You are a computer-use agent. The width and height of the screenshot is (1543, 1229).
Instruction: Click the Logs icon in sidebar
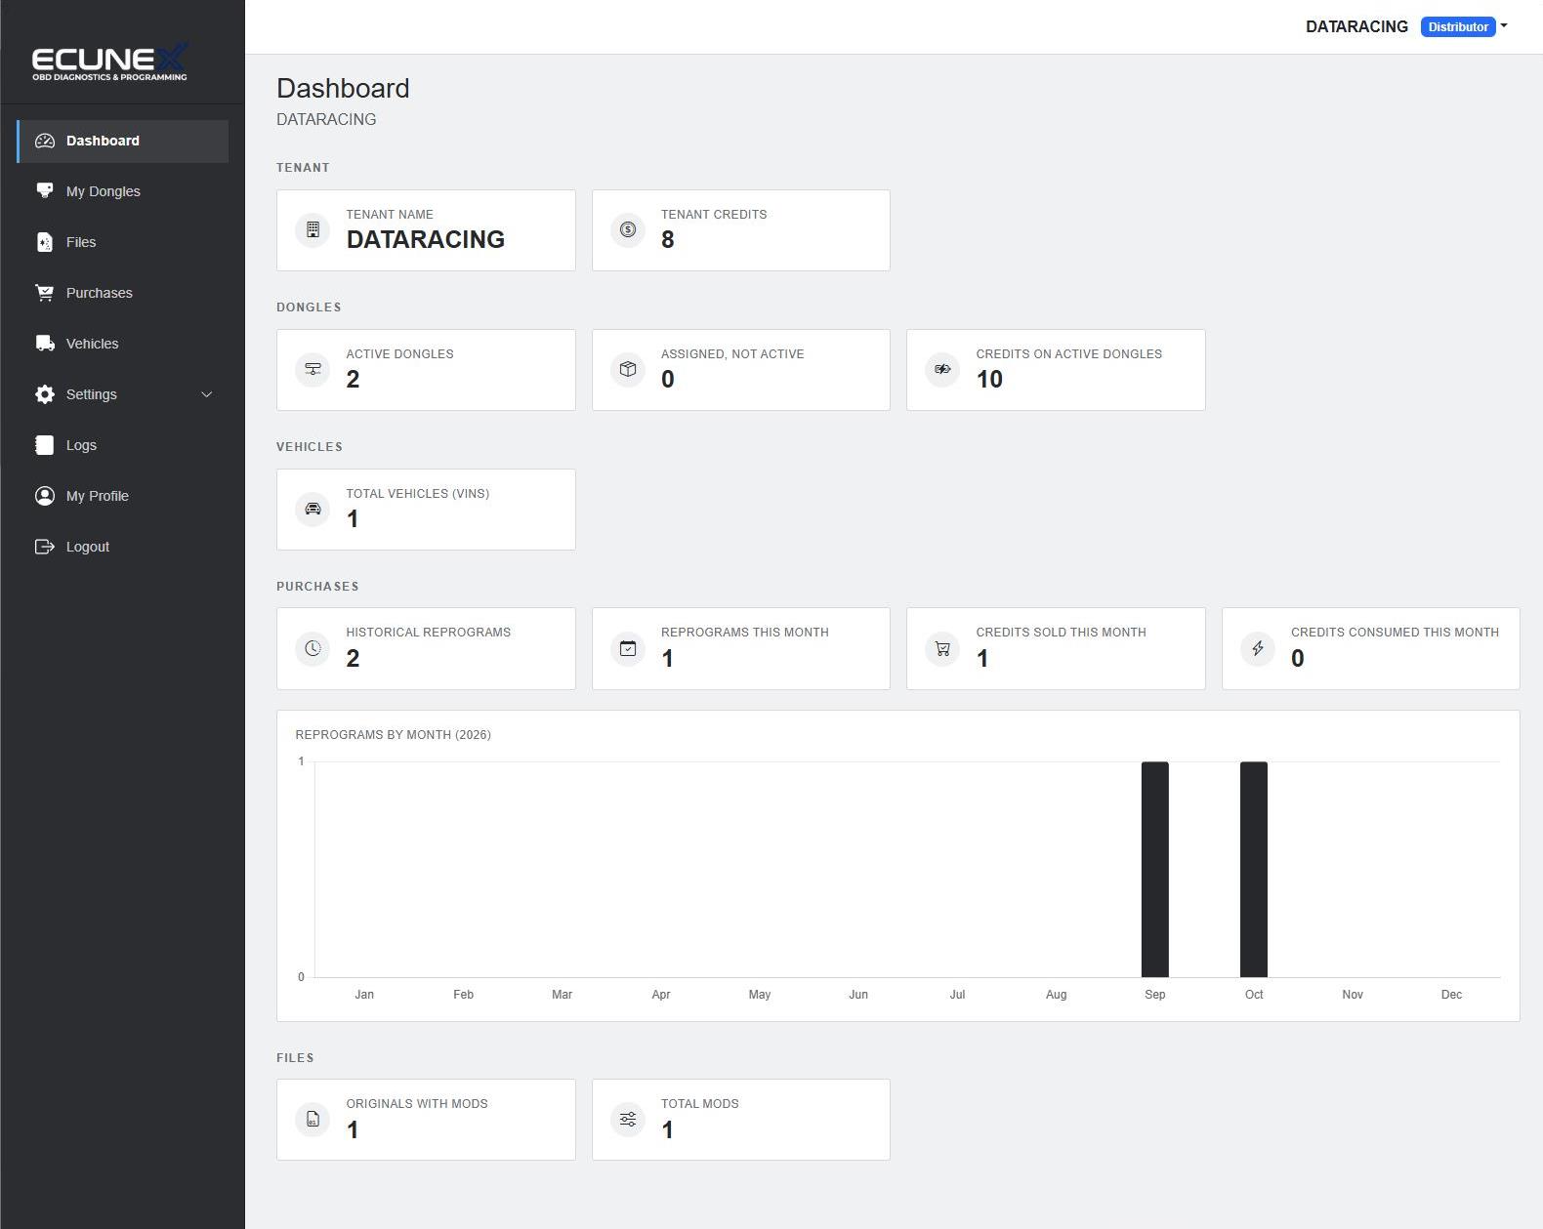[x=45, y=445]
